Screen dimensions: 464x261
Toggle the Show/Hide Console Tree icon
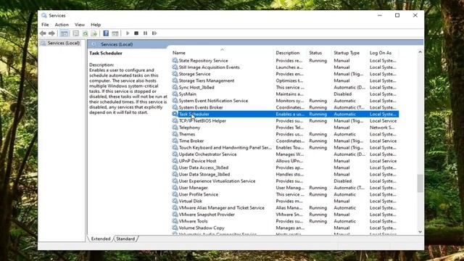click(65, 33)
